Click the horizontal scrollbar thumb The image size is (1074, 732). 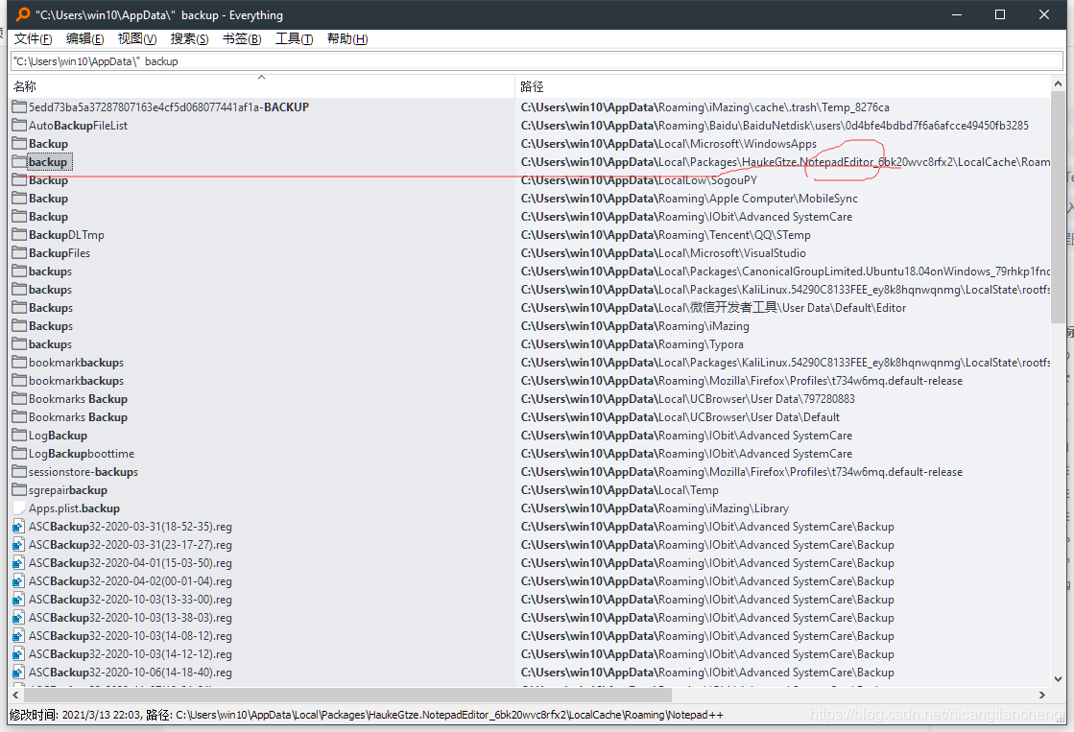tap(347, 695)
